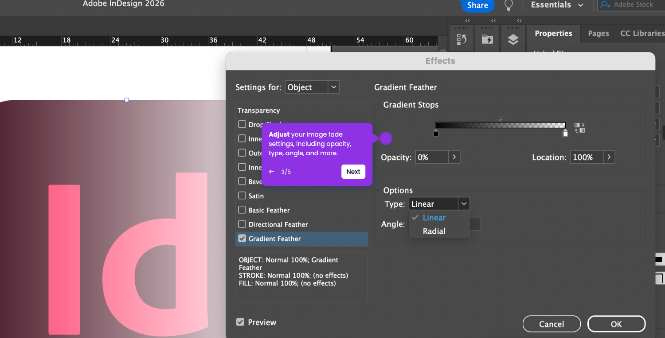Click the gradient midpoint diamond

[500, 119]
